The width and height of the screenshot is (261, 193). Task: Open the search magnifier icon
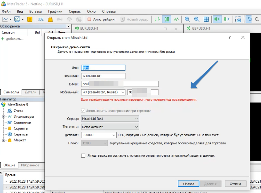[257, 19]
